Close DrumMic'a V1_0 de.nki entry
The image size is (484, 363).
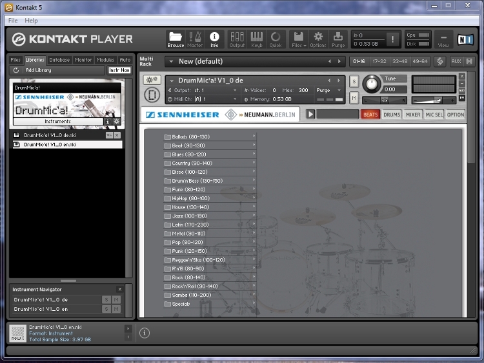[x=117, y=135]
